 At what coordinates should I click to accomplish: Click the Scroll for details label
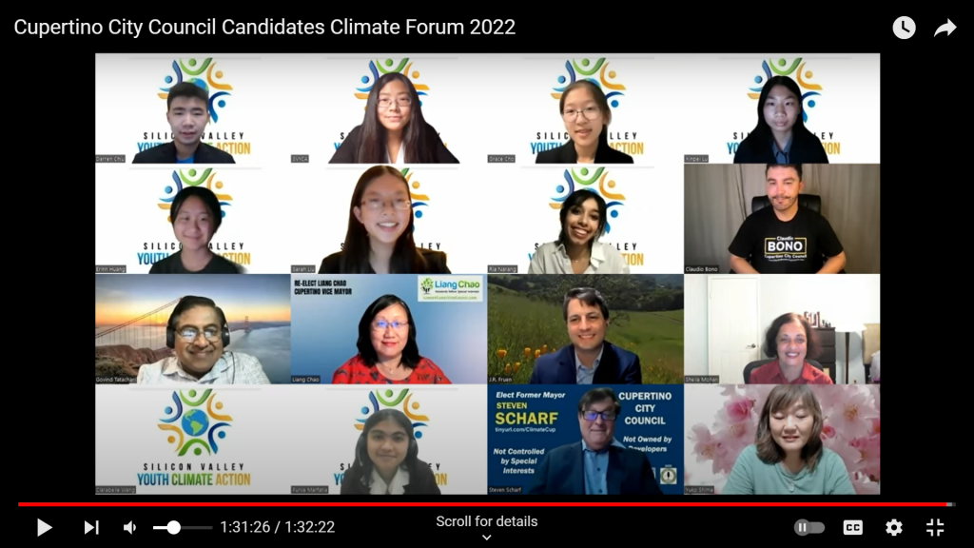(x=487, y=521)
